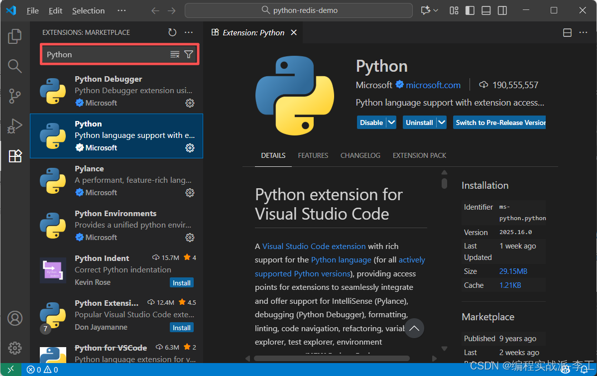The image size is (597, 376).
Task: Open the Run and Debug view
Action: [x=15, y=126]
